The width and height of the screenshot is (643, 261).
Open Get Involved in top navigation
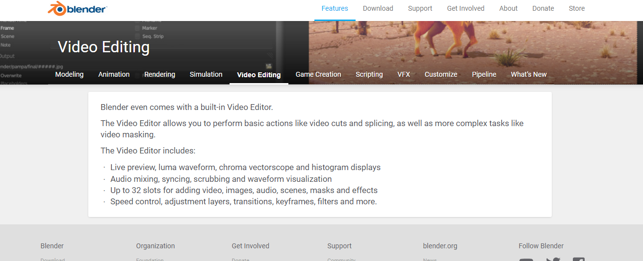pos(465,8)
